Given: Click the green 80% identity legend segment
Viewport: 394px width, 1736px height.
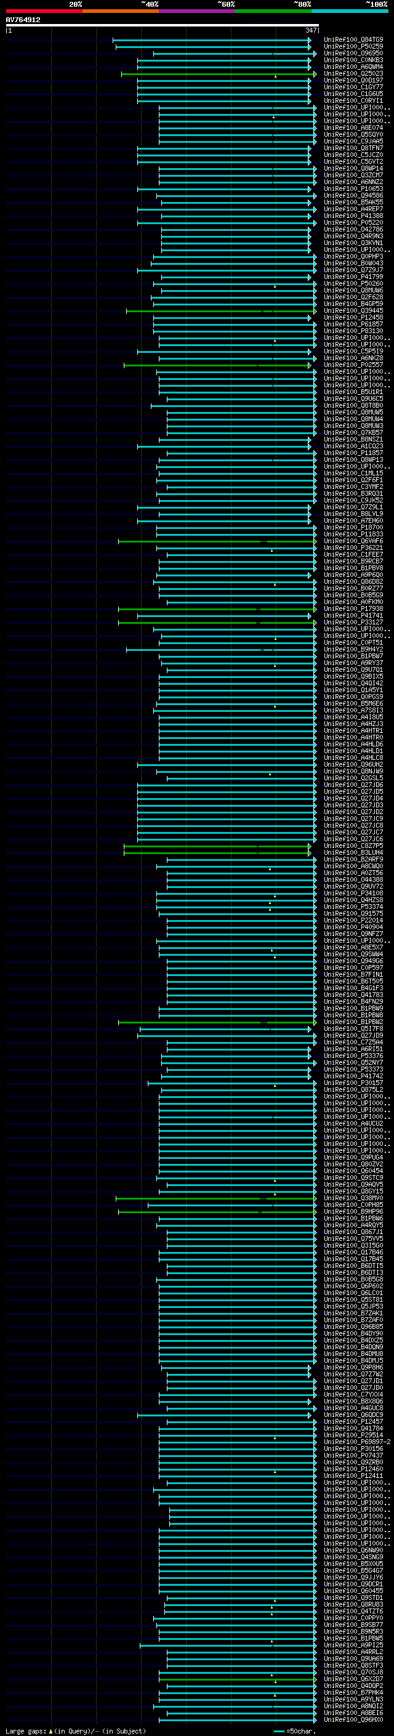Looking at the screenshot, I should click(x=273, y=11).
